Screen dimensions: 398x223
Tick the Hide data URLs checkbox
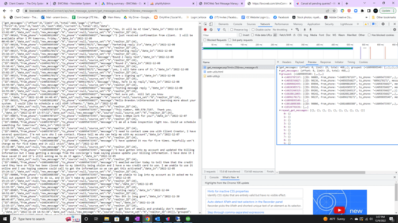[x=253, y=35]
